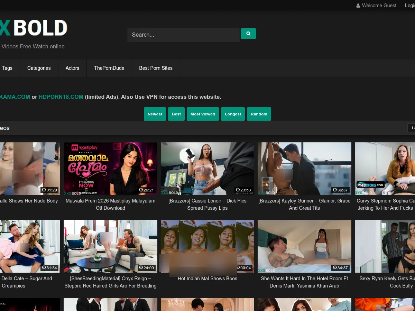The image size is (415, 311).
Task: Open the thumbnail with the 24:09 duration
Action: (x=111, y=246)
